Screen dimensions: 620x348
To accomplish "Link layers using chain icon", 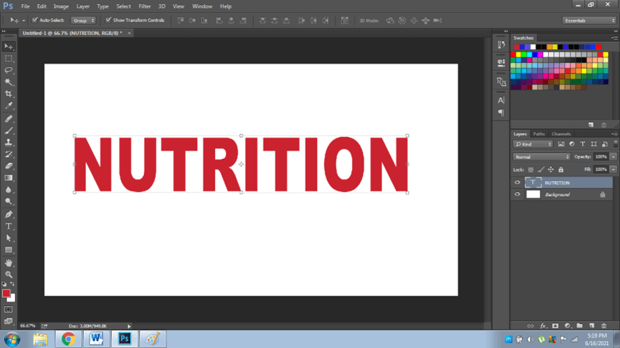I will click(530, 326).
